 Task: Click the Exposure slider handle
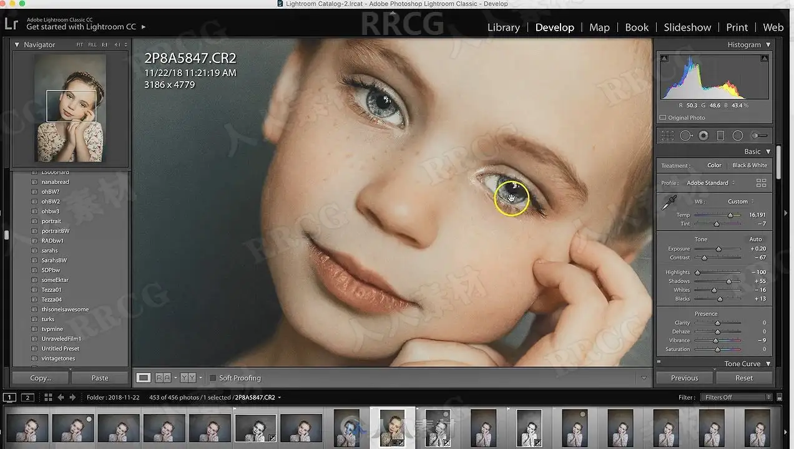pyautogui.click(x=718, y=249)
